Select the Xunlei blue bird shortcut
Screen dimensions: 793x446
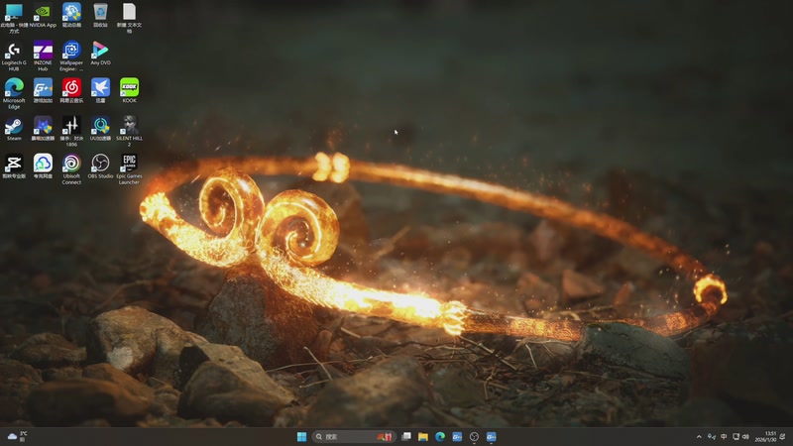pyautogui.click(x=100, y=91)
